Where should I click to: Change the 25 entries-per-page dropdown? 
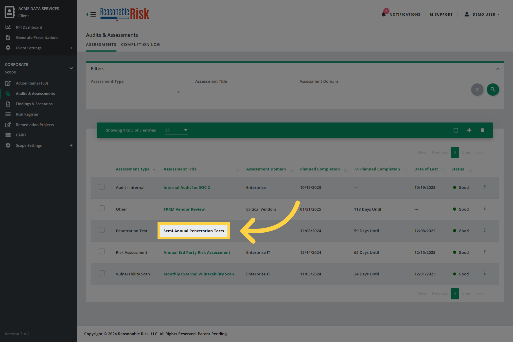pyautogui.click(x=176, y=130)
